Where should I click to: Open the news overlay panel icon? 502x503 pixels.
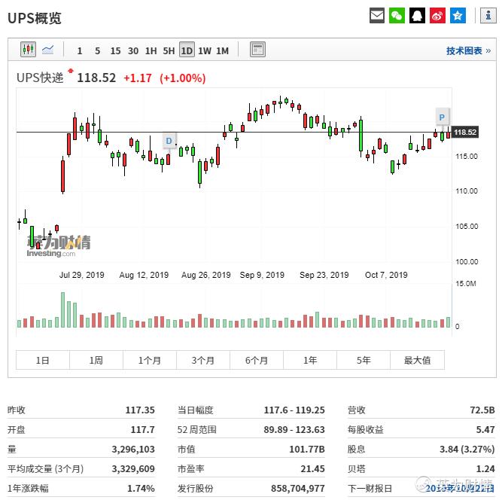click(x=257, y=50)
